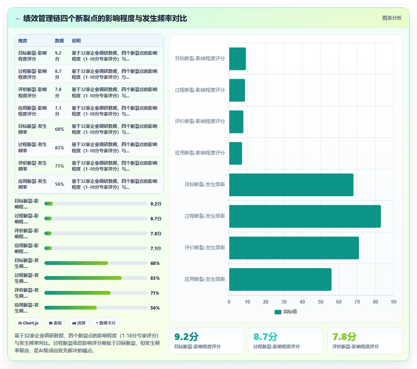Click the 目标断裂-发生频率 chart bar
The width and height of the screenshot is (417, 369).
[291, 185]
